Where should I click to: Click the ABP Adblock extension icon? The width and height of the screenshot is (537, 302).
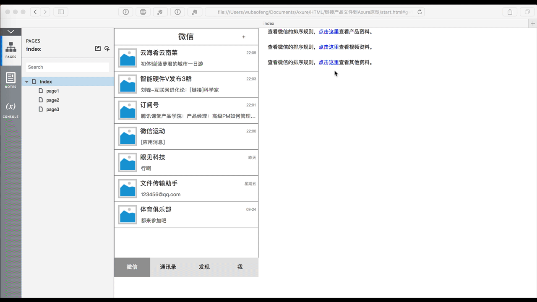pyautogui.click(x=143, y=12)
